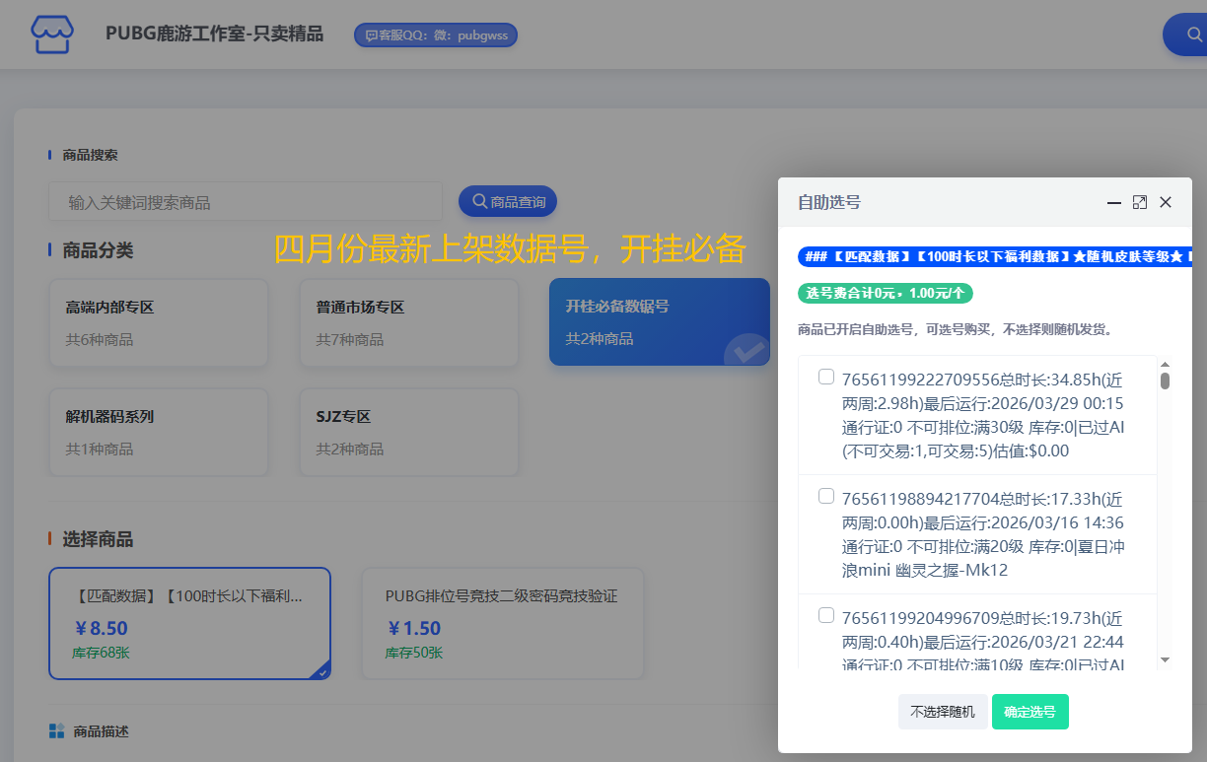Check the account ending in 996709

(826, 615)
